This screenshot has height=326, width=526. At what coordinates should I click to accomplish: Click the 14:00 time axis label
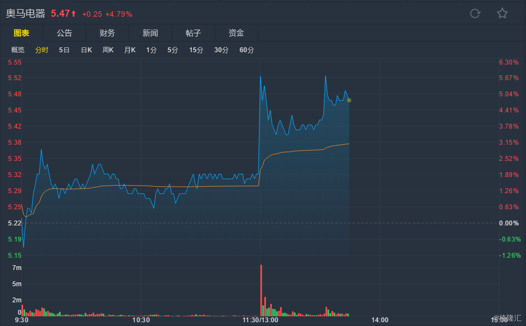[x=380, y=320]
